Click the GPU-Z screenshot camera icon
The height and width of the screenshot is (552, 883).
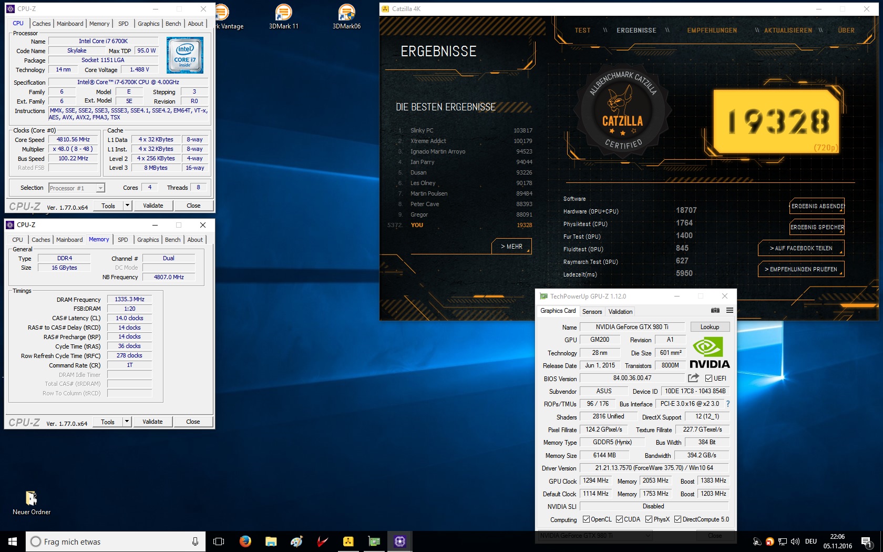pyautogui.click(x=715, y=311)
